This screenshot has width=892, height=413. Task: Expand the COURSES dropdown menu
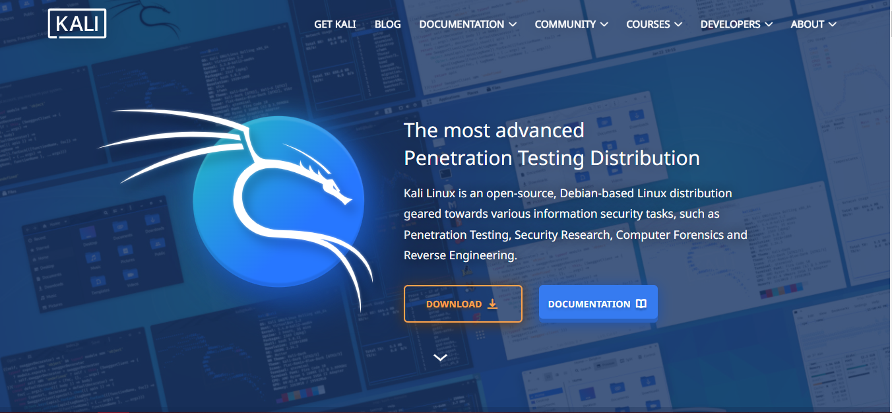tap(654, 24)
